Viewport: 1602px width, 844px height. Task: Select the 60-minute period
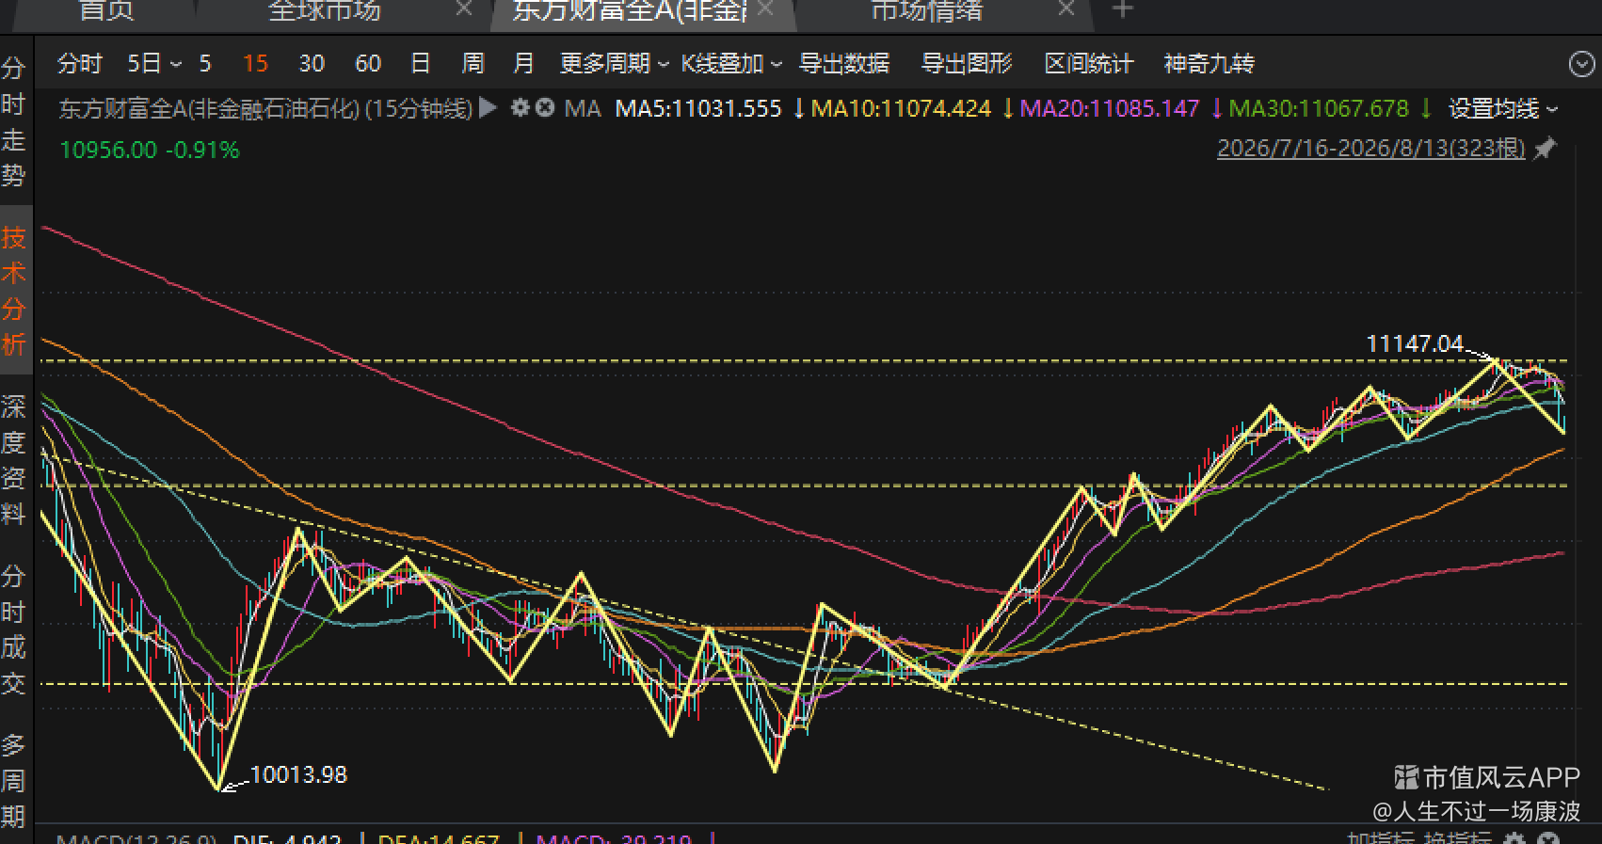coord(368,64)
